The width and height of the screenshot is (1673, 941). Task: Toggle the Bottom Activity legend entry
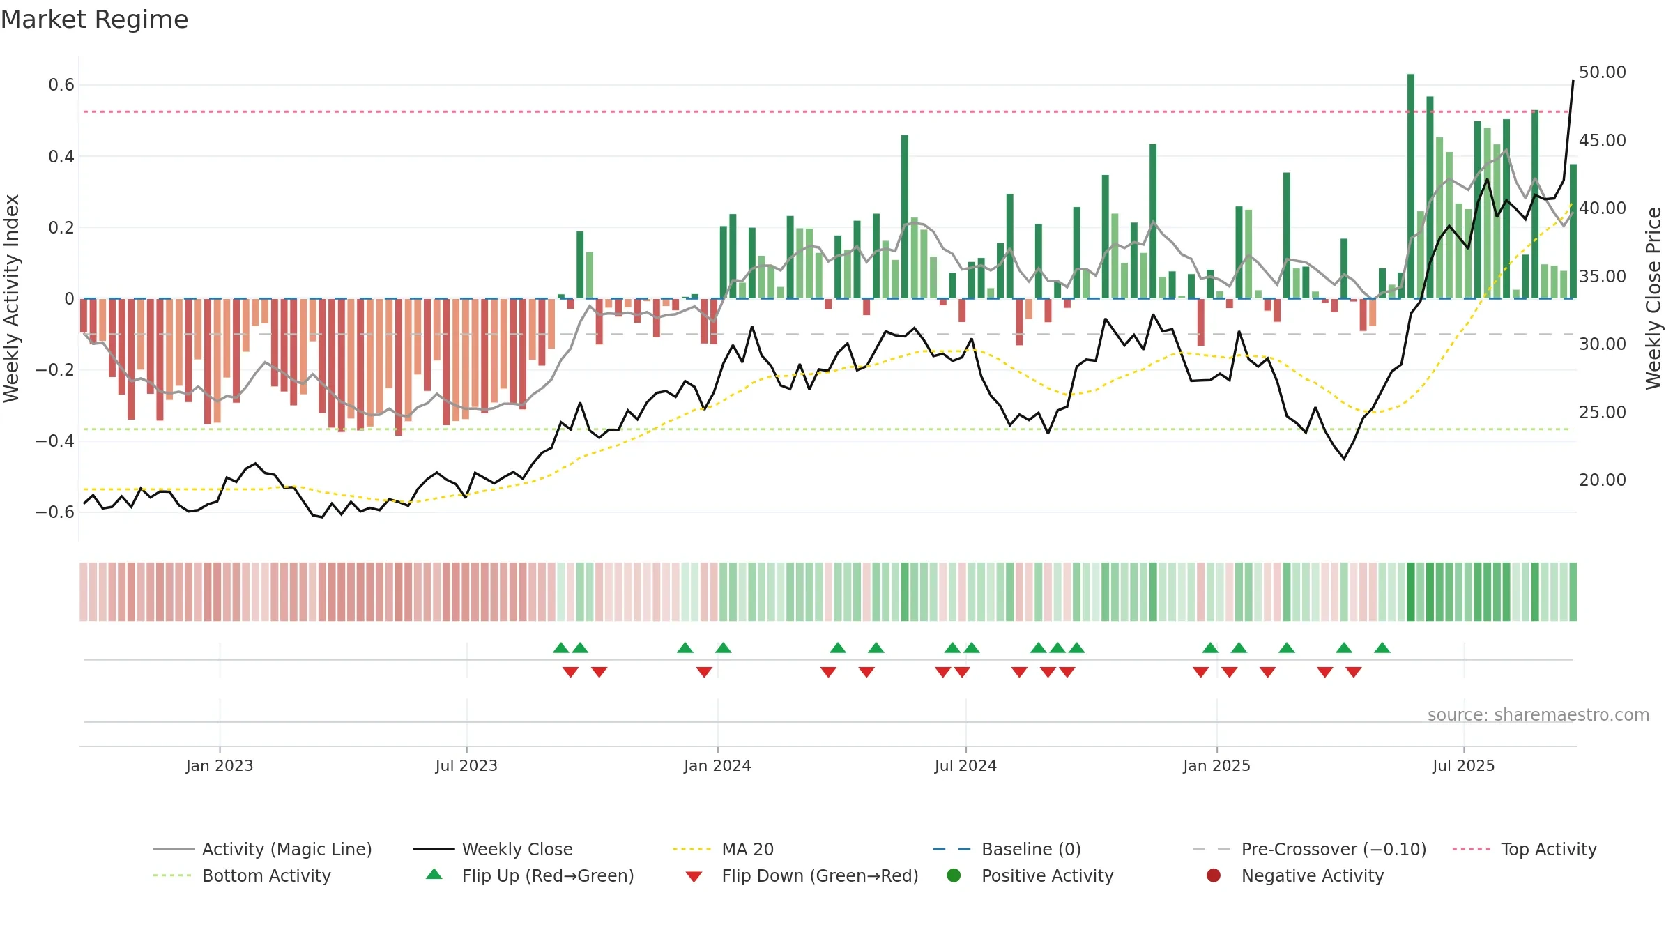pyautogui.click(x=242, y=875)
